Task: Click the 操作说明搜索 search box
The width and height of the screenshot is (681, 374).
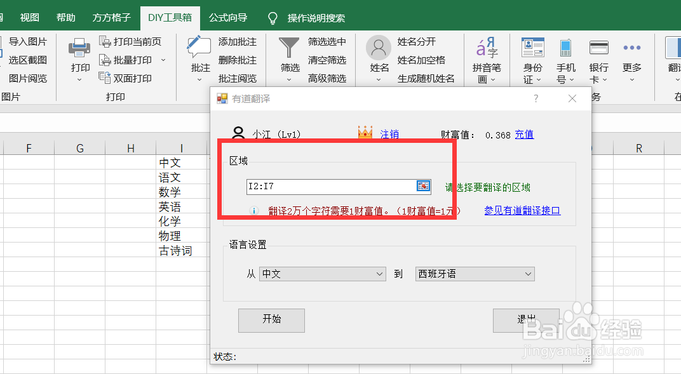Action: [316, 18]
